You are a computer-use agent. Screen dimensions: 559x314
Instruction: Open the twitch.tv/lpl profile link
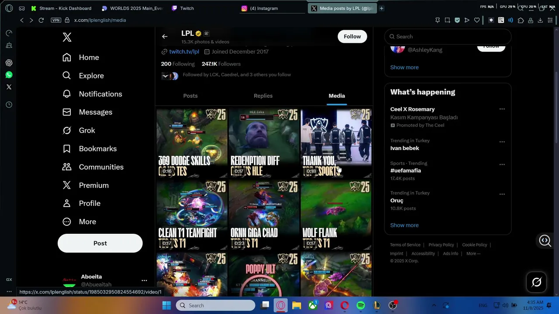(x=184, y=51)
